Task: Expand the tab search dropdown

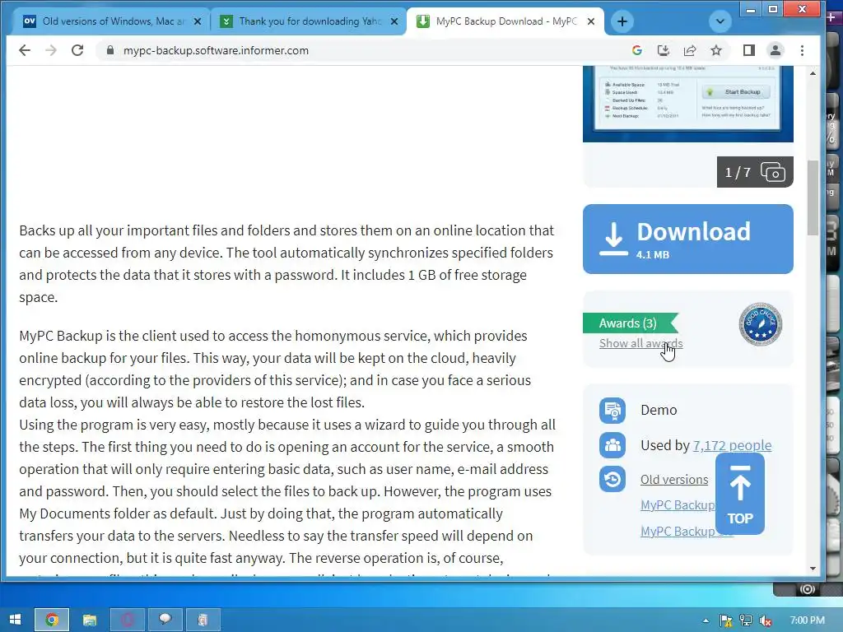Action: coord(720,21)
